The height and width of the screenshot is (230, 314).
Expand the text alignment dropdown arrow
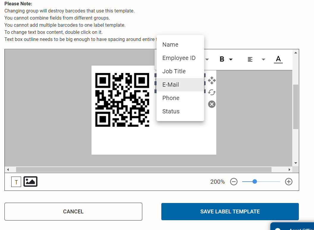pyautogui.click(x=263, y=59)
